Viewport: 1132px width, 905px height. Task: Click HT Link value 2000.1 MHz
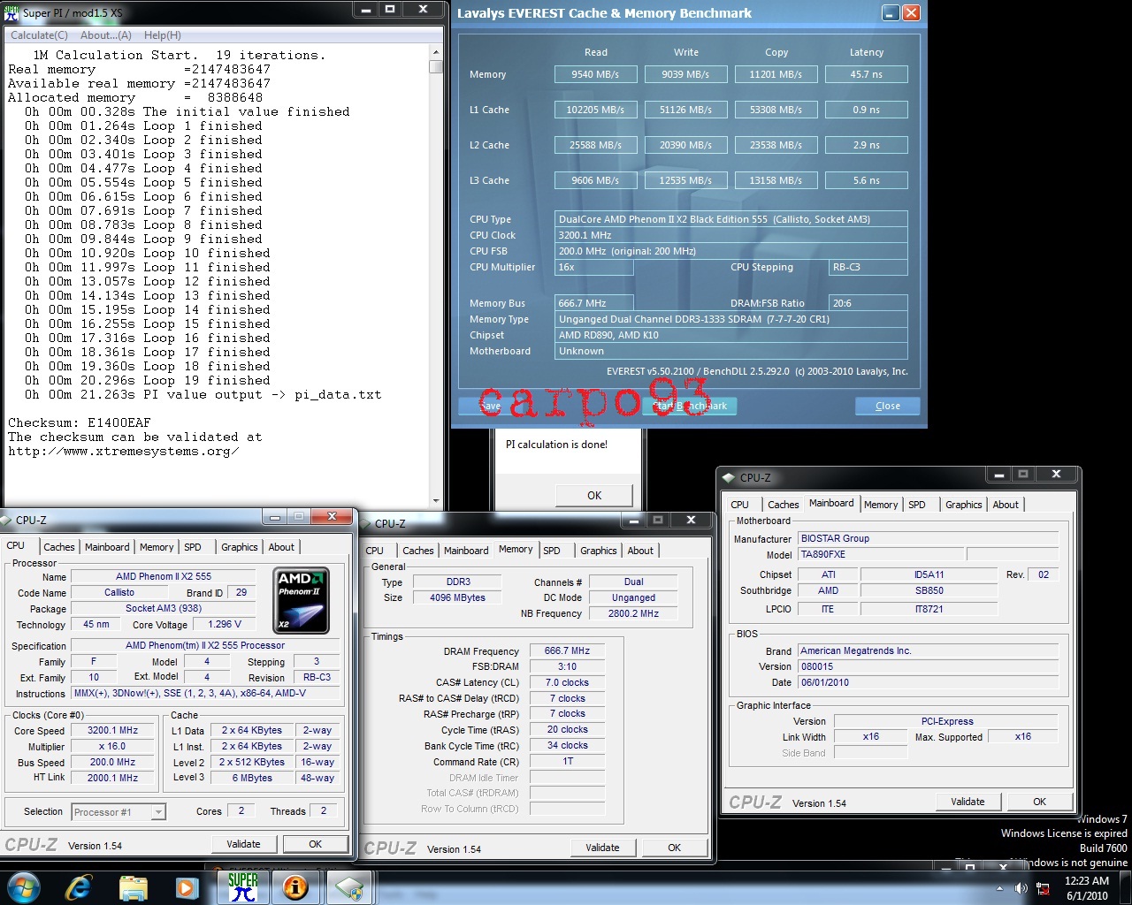pyautogui.click(x=112, y=778)
